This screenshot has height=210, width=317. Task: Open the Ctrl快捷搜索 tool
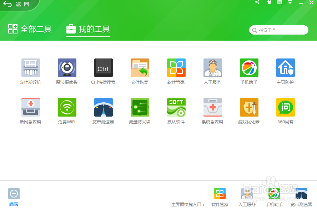[103, 68]
